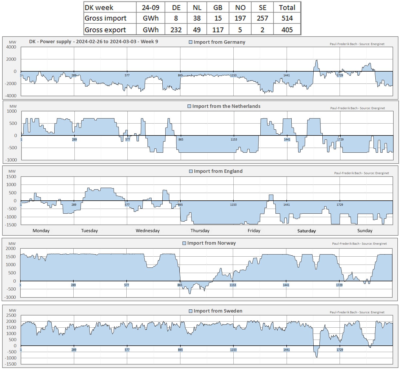Click the SE gross import value 257
Viewport: 400px width, 373px height.
(x=262, y=18)
